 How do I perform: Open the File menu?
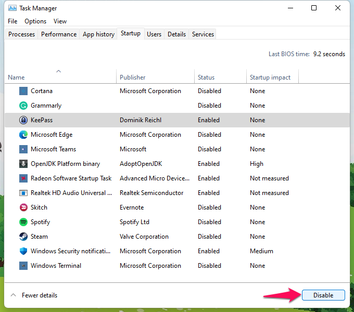coord(12,21)
